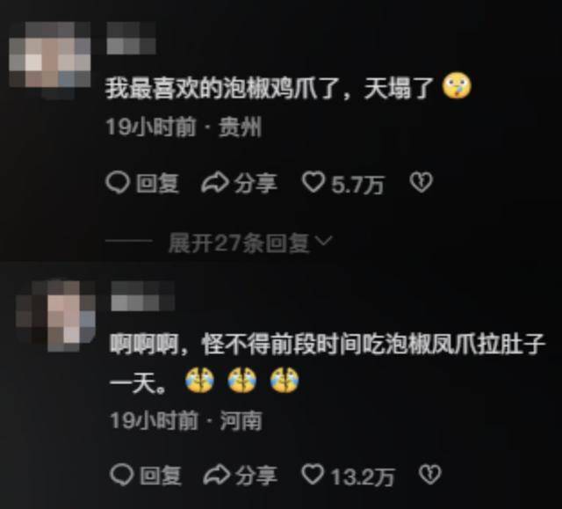The height and width of the screenshot is (509, 562).
Task: Dislike the Guizhou comment with broken heart
Action: (x=421, y=183)
